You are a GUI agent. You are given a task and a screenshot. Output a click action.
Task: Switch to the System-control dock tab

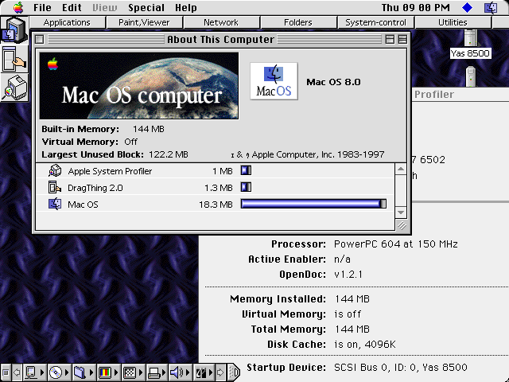click(x=375, y=22)
